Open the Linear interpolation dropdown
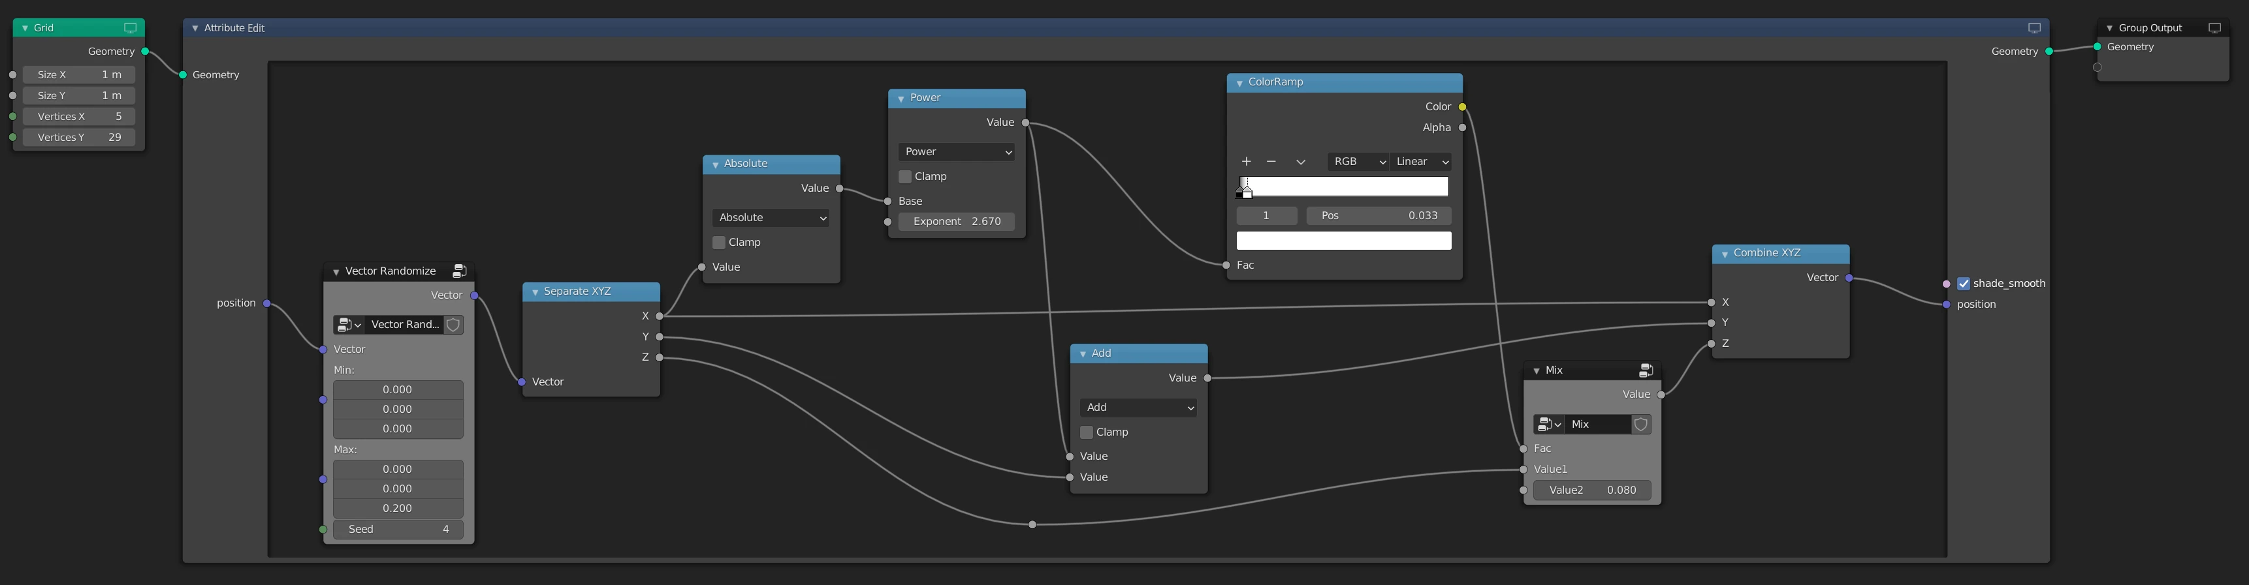Screen dimensions: 2249x585 (1422, 161)
